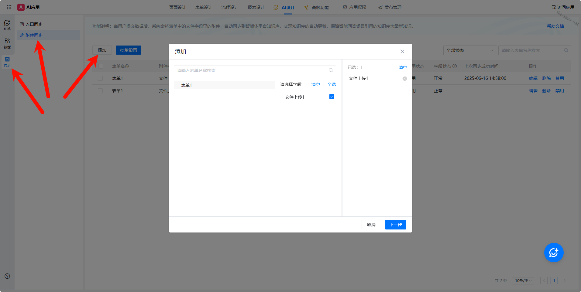Click the 下一步 button
This screenshot has height=292, width=581.
pyautogui.click(x=395, y=225)
